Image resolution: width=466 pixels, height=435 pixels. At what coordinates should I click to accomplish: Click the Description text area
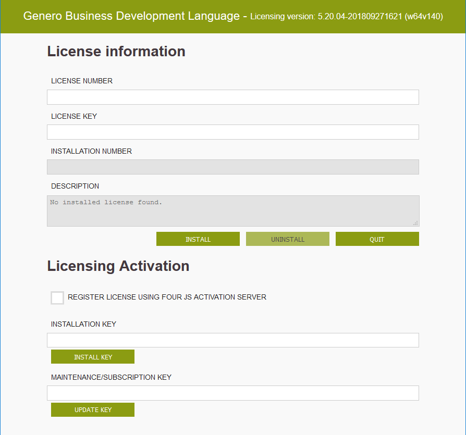233,211
